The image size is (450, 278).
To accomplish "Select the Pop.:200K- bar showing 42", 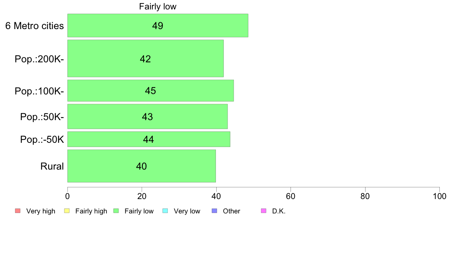I will point(145,59).
